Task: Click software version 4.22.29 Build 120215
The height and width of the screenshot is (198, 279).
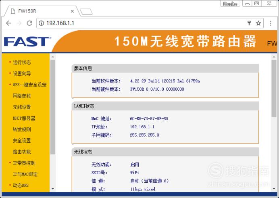Action: (x=165, y=81)
